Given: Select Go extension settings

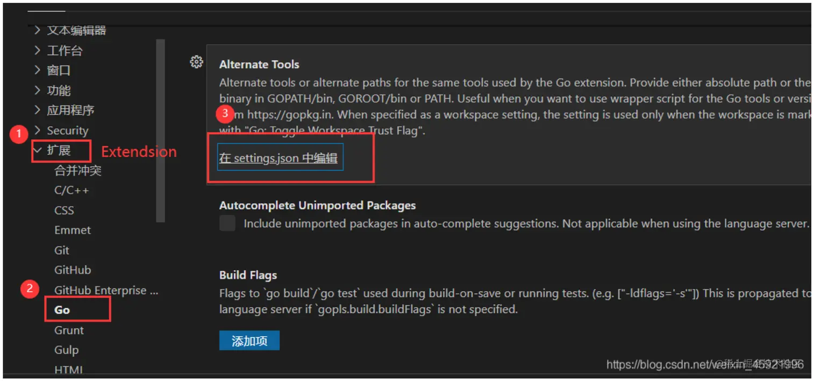Looking at the screenshot, I should (62, 310).
